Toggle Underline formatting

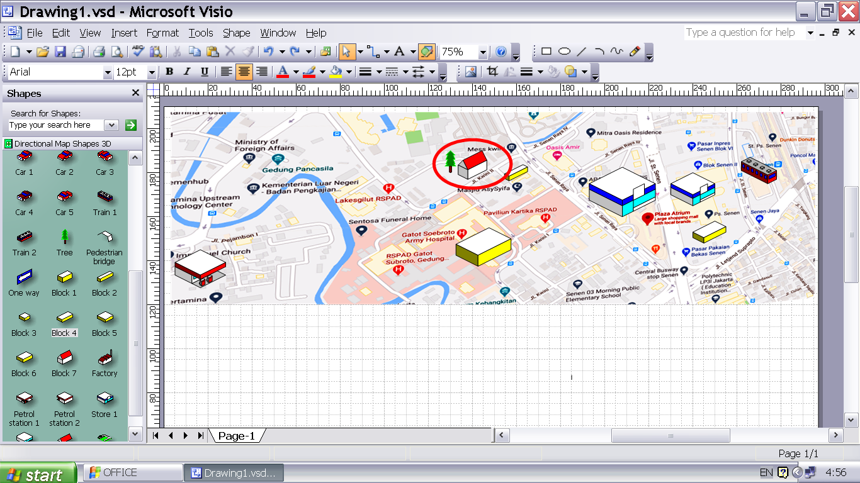pyautogui.click(x=205, y=72)
